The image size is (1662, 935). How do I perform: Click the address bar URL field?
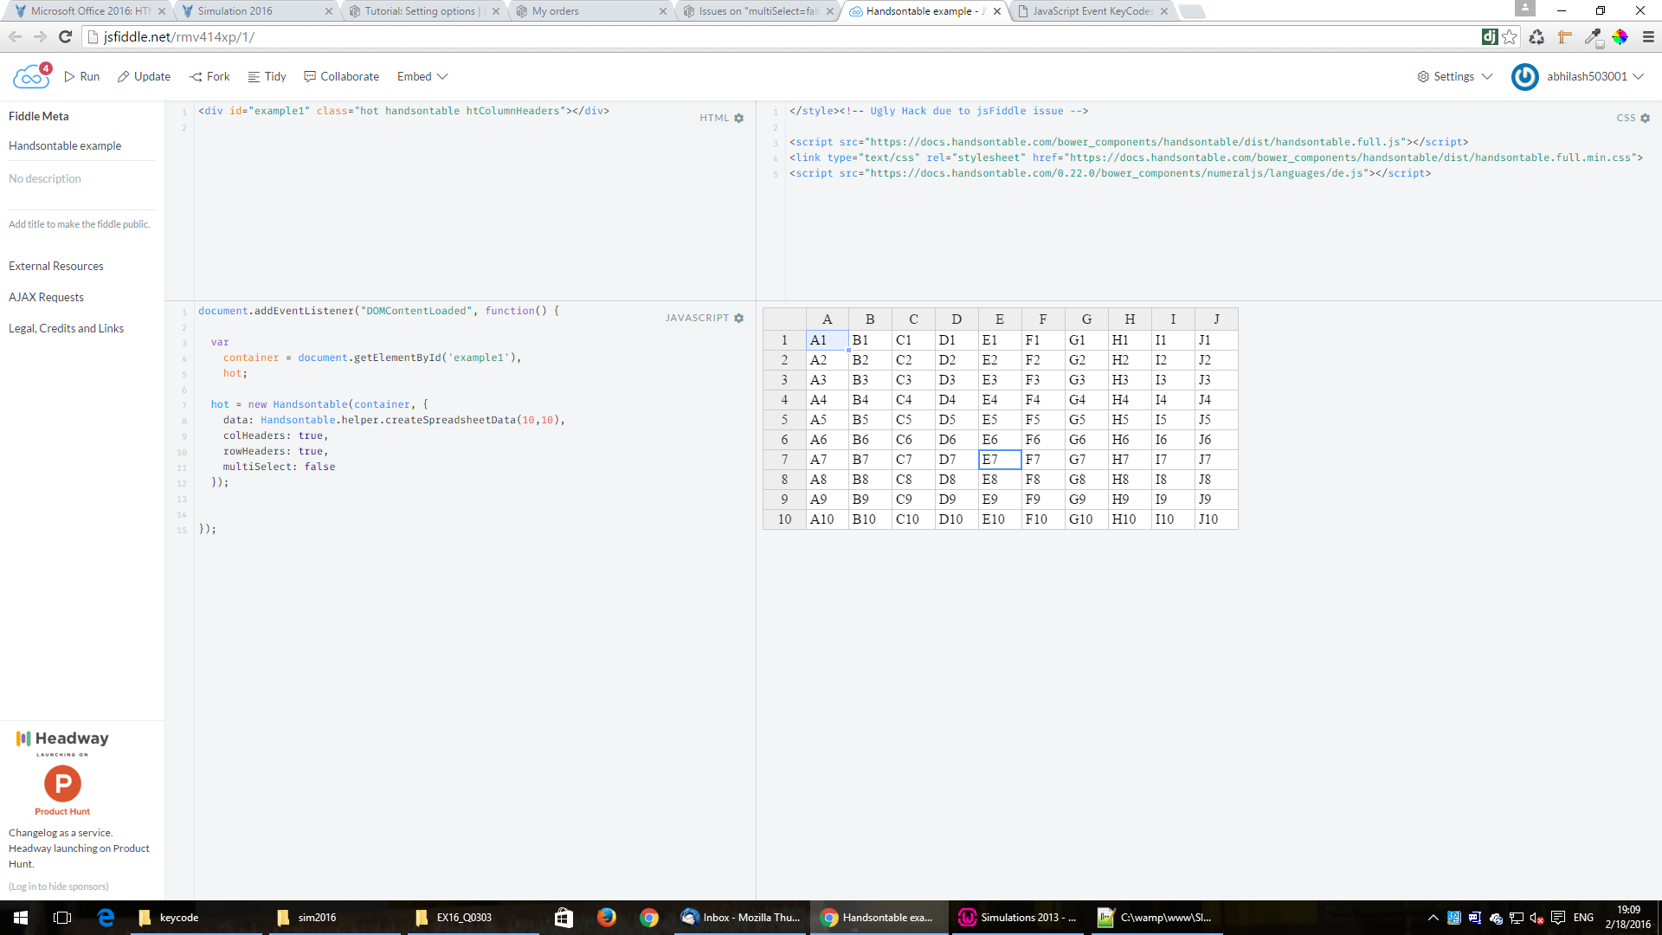coord(779,36)
